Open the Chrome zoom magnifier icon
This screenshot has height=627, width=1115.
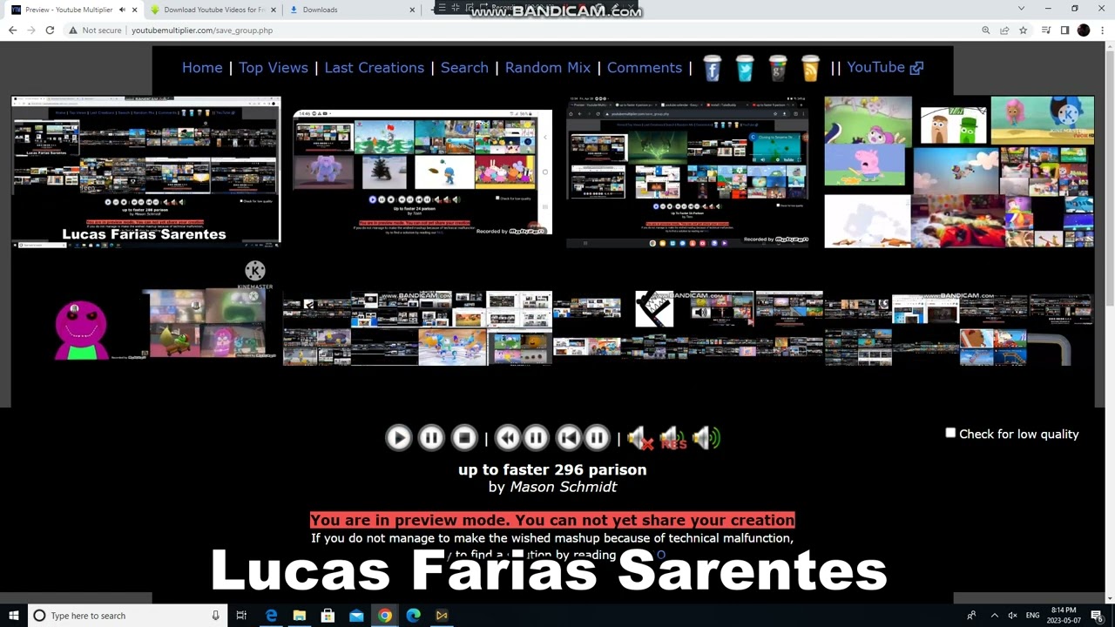[x=986, y=30]
